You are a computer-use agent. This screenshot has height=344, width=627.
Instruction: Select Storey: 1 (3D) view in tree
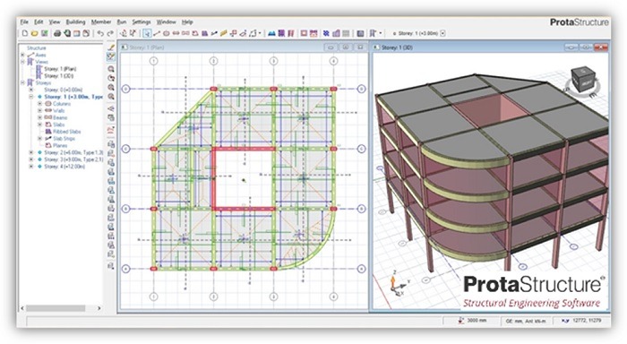pyautogui.click(x=59, y=75)
